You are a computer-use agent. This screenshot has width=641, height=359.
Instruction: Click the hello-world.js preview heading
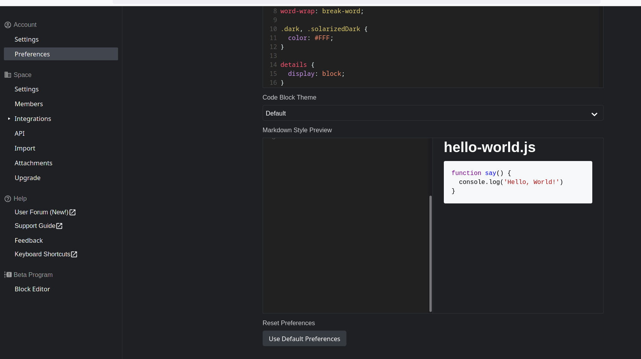[489, 147]
